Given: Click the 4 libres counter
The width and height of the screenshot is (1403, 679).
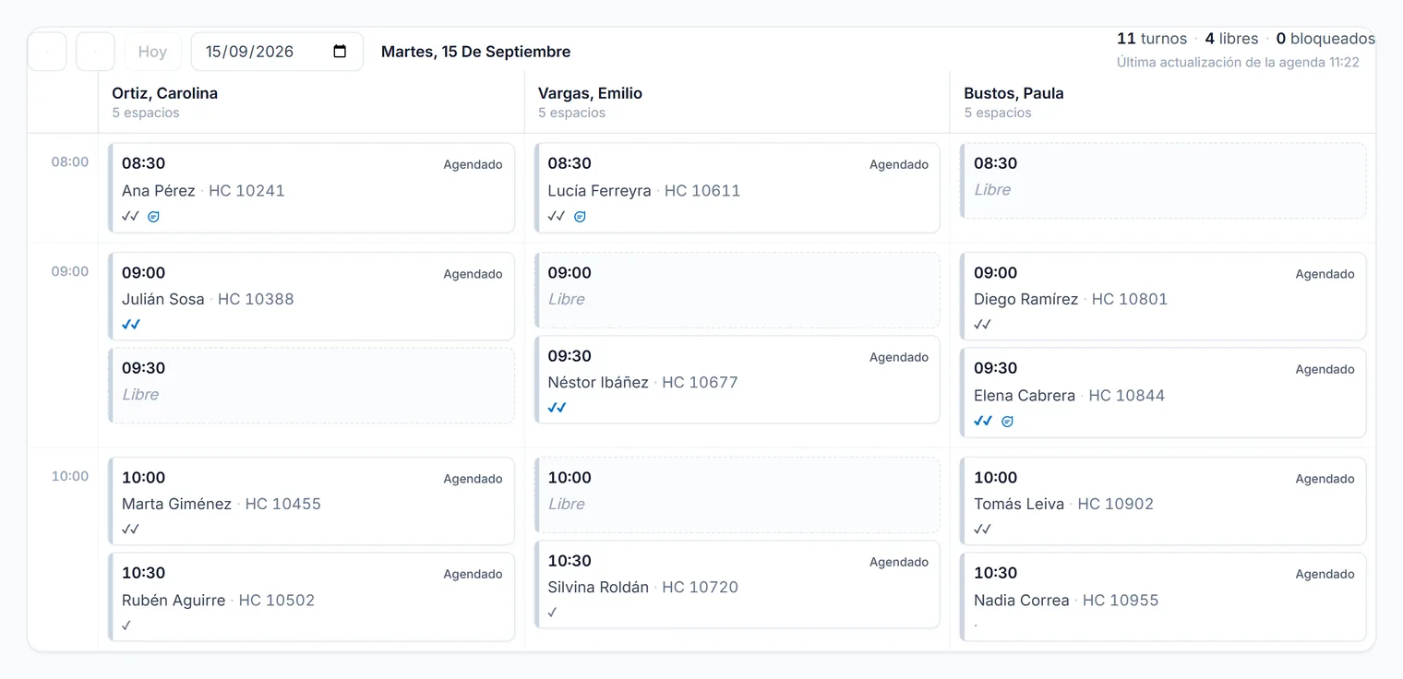Looking at the screenshot, I should pos(1231,39).
